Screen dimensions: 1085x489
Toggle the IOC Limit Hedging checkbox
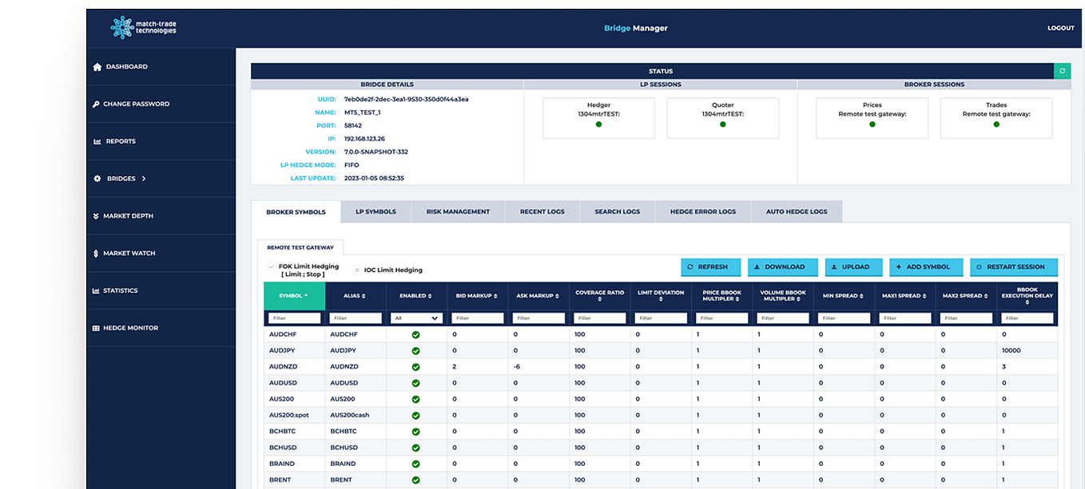click(357, 270)
